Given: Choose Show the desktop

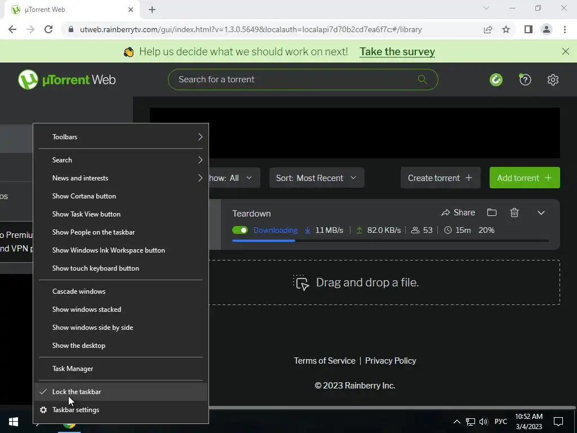Looking at the screenshot, I should pos(121,346).
